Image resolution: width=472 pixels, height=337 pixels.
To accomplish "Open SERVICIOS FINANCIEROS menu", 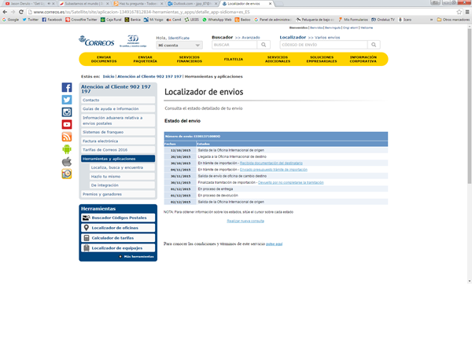I will click(190, 59).
